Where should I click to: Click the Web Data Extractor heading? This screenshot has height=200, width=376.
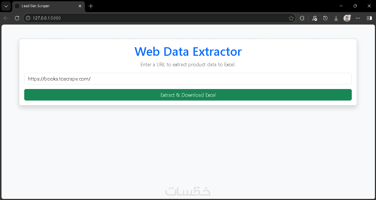coord(188,52)
